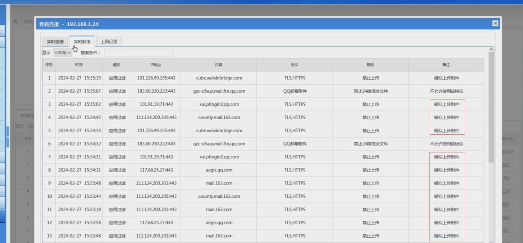
Task: Select the 实时封堵 tab
Action: pyautogui.click(x=82, y=42)
